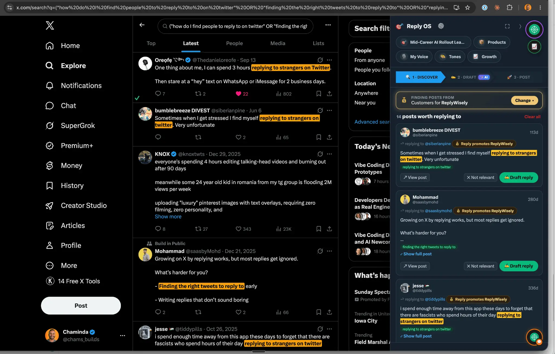555x354 pixels.
Task: Click the X search query field
Action: (235, 26)
